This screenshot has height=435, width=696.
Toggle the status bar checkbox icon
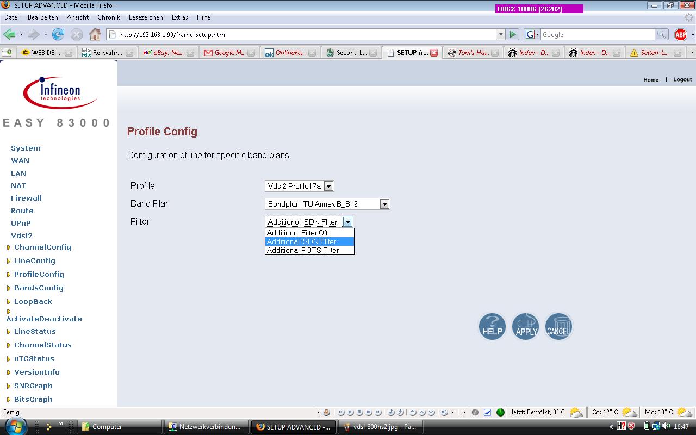pyautogui.click(x=487, y=412)
